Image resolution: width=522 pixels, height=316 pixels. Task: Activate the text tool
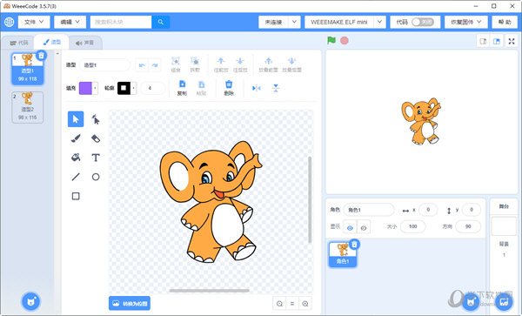(96, 158)
